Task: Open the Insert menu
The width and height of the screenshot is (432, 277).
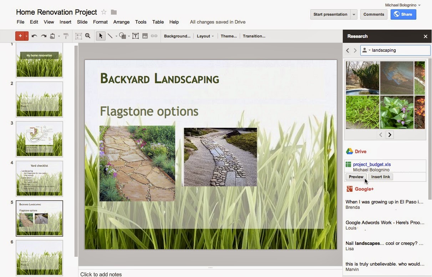Action: pos(65,22)
